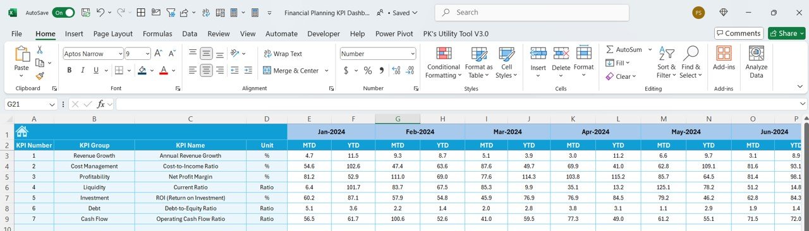
Task: Click the Redo arrow in title bar
Action: (120, 12)
